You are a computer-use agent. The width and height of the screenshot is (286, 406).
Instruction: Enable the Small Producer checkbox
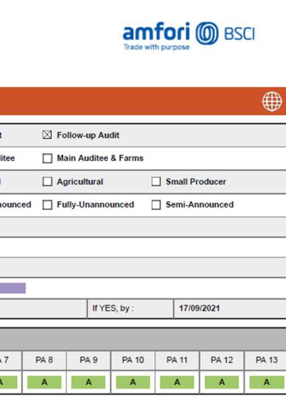(x=156, y=181)
